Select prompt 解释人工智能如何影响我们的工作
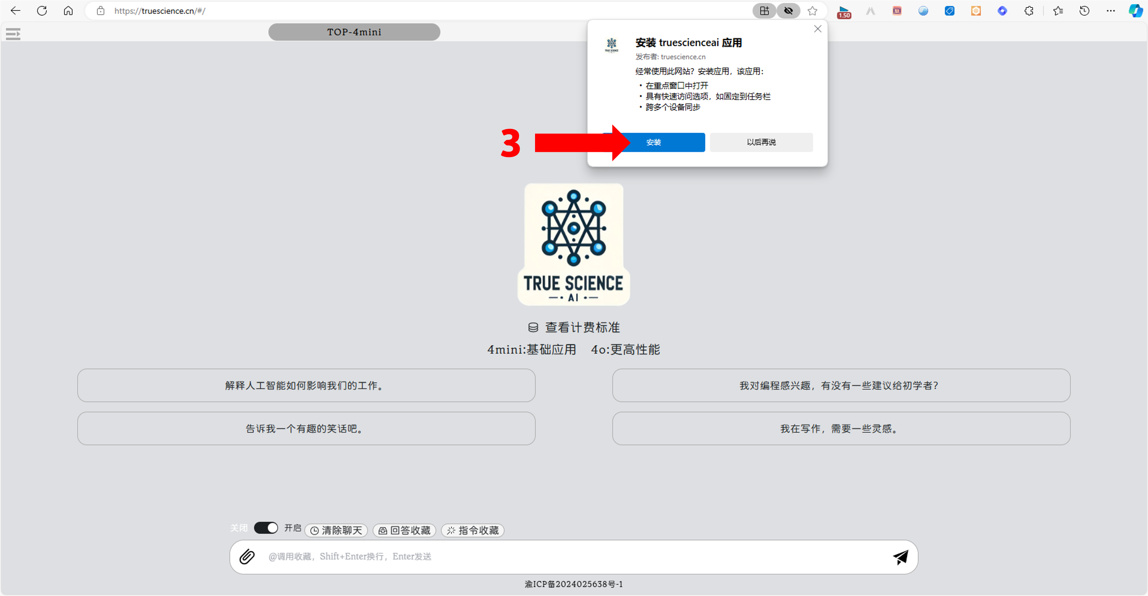The image size is (1148, 596). 306,385
